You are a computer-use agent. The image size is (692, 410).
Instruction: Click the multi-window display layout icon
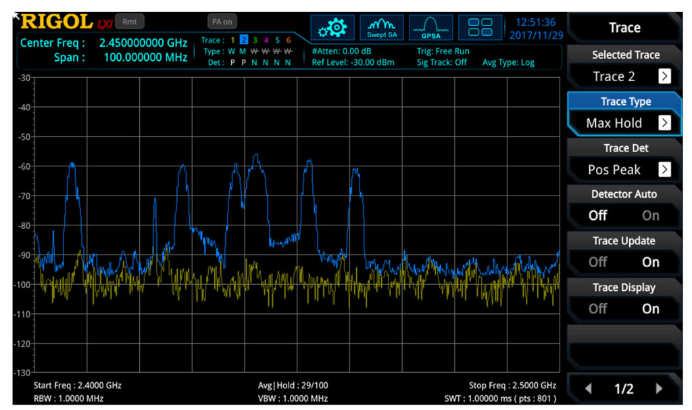click(480, 27)
